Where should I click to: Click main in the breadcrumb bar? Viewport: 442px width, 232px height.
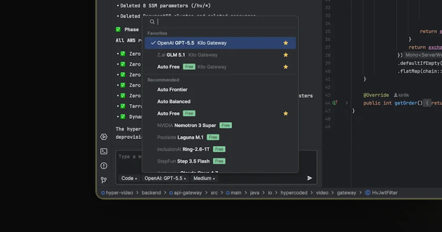(234, 193)
